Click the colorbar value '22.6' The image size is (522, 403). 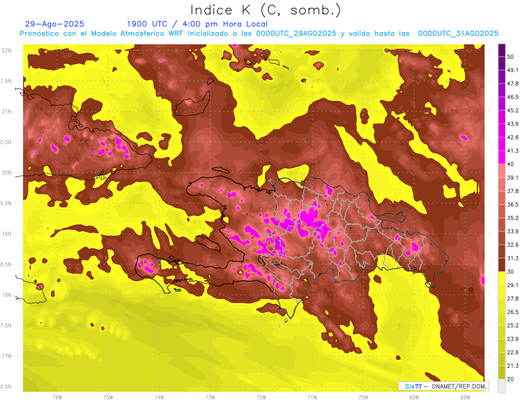512,353
